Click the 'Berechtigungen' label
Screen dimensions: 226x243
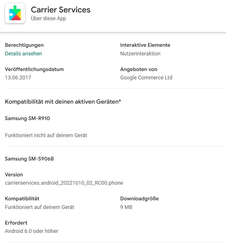click(x=24, y=45)
